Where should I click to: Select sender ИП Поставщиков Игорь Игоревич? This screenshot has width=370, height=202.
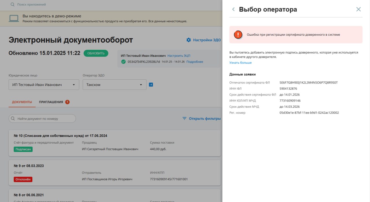click(107, 179)
